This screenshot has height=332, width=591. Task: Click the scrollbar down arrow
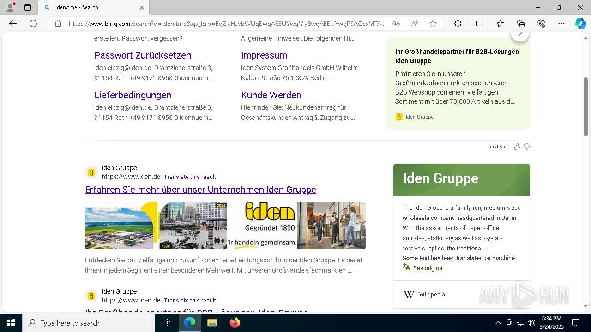(x=586, y=306)
